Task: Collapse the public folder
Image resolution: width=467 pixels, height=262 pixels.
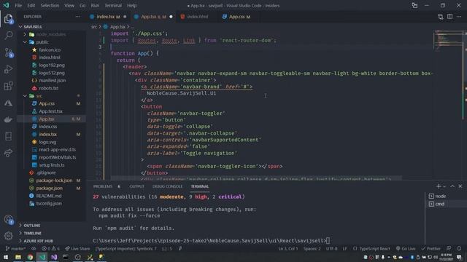Action: pyautogui.click(x=25, y=42)
